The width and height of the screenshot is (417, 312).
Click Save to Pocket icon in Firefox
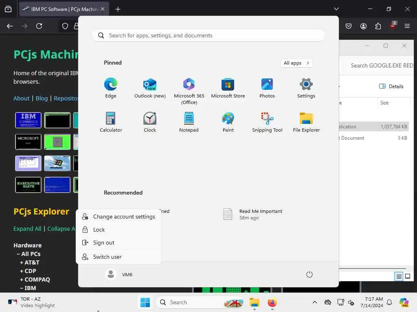click(x=349, y=26)
